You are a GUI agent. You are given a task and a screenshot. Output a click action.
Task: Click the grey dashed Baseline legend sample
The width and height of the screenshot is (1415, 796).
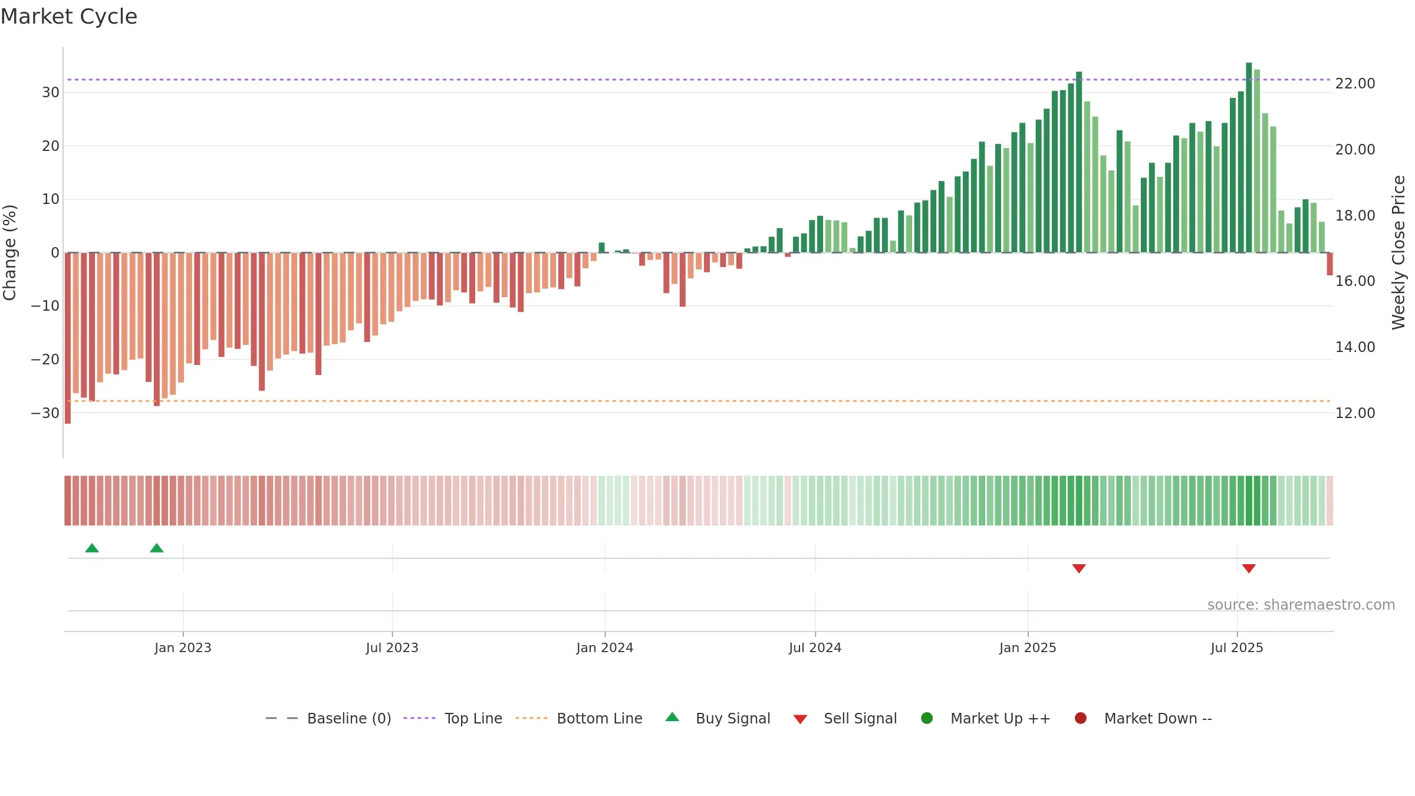coord(282,718)
